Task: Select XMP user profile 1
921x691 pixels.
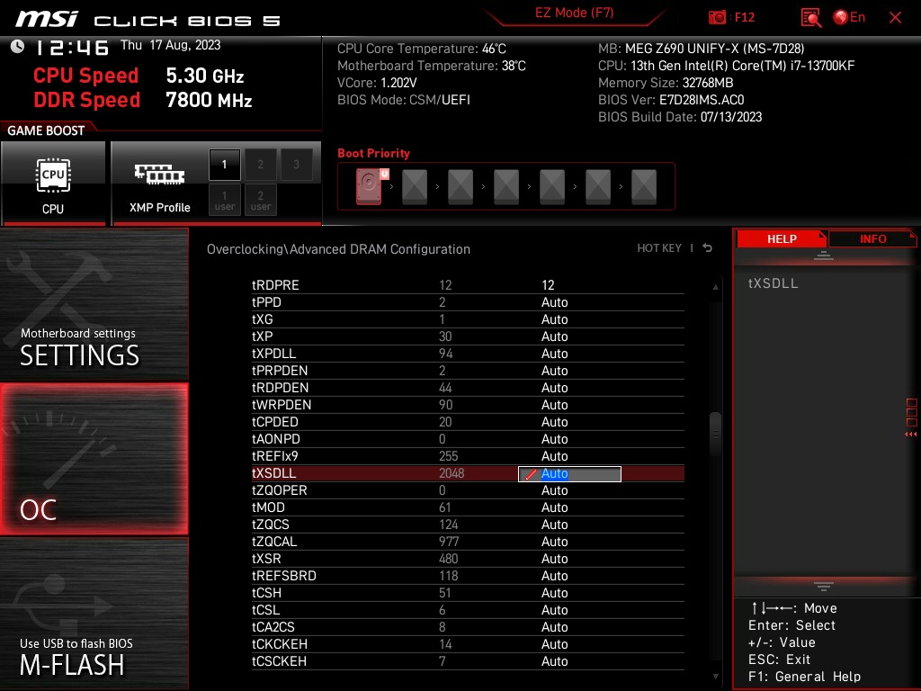Action: click(224, 201)
